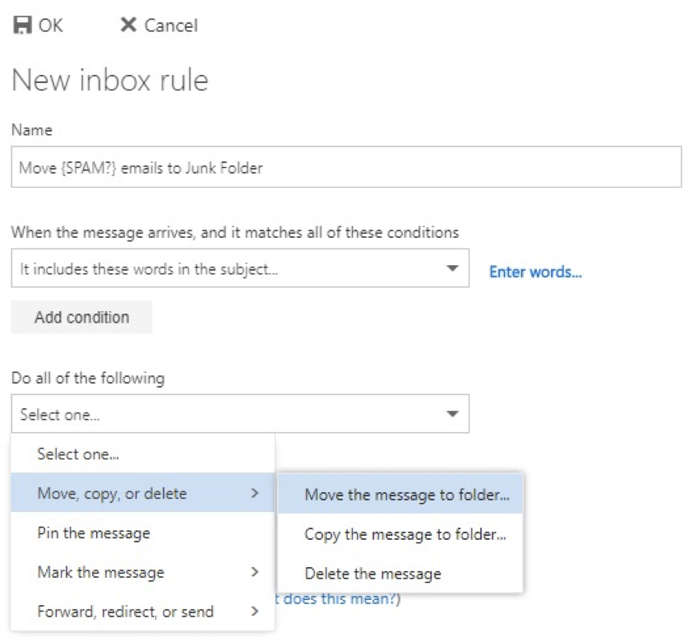This screenshot has width=694, height=642.
Task: Select 'Mark the message' from the action list
Action: 100,572
